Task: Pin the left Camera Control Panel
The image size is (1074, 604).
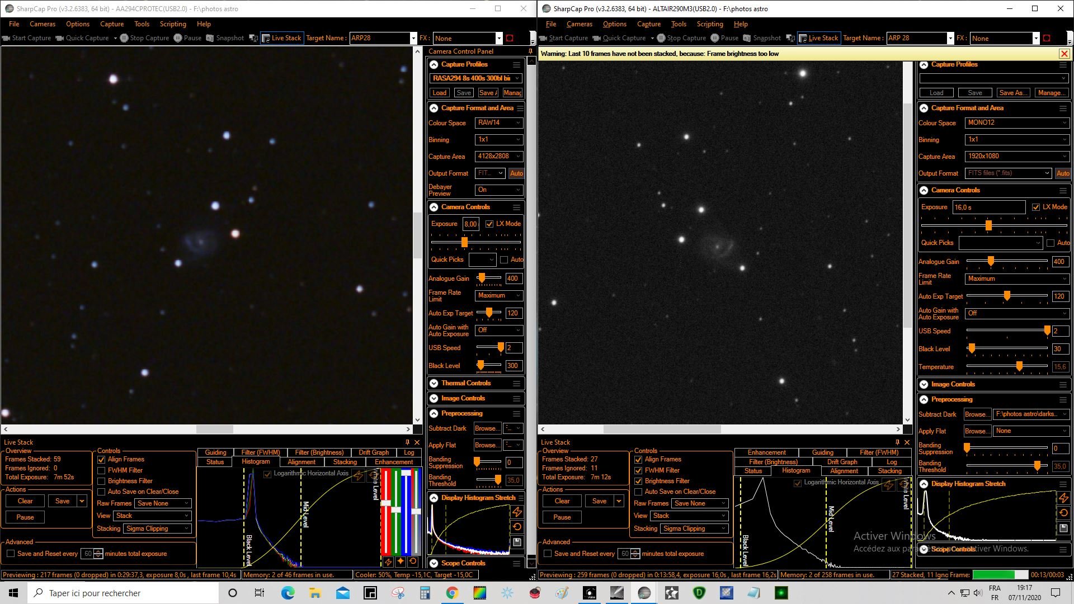Action: pos(530,51)
